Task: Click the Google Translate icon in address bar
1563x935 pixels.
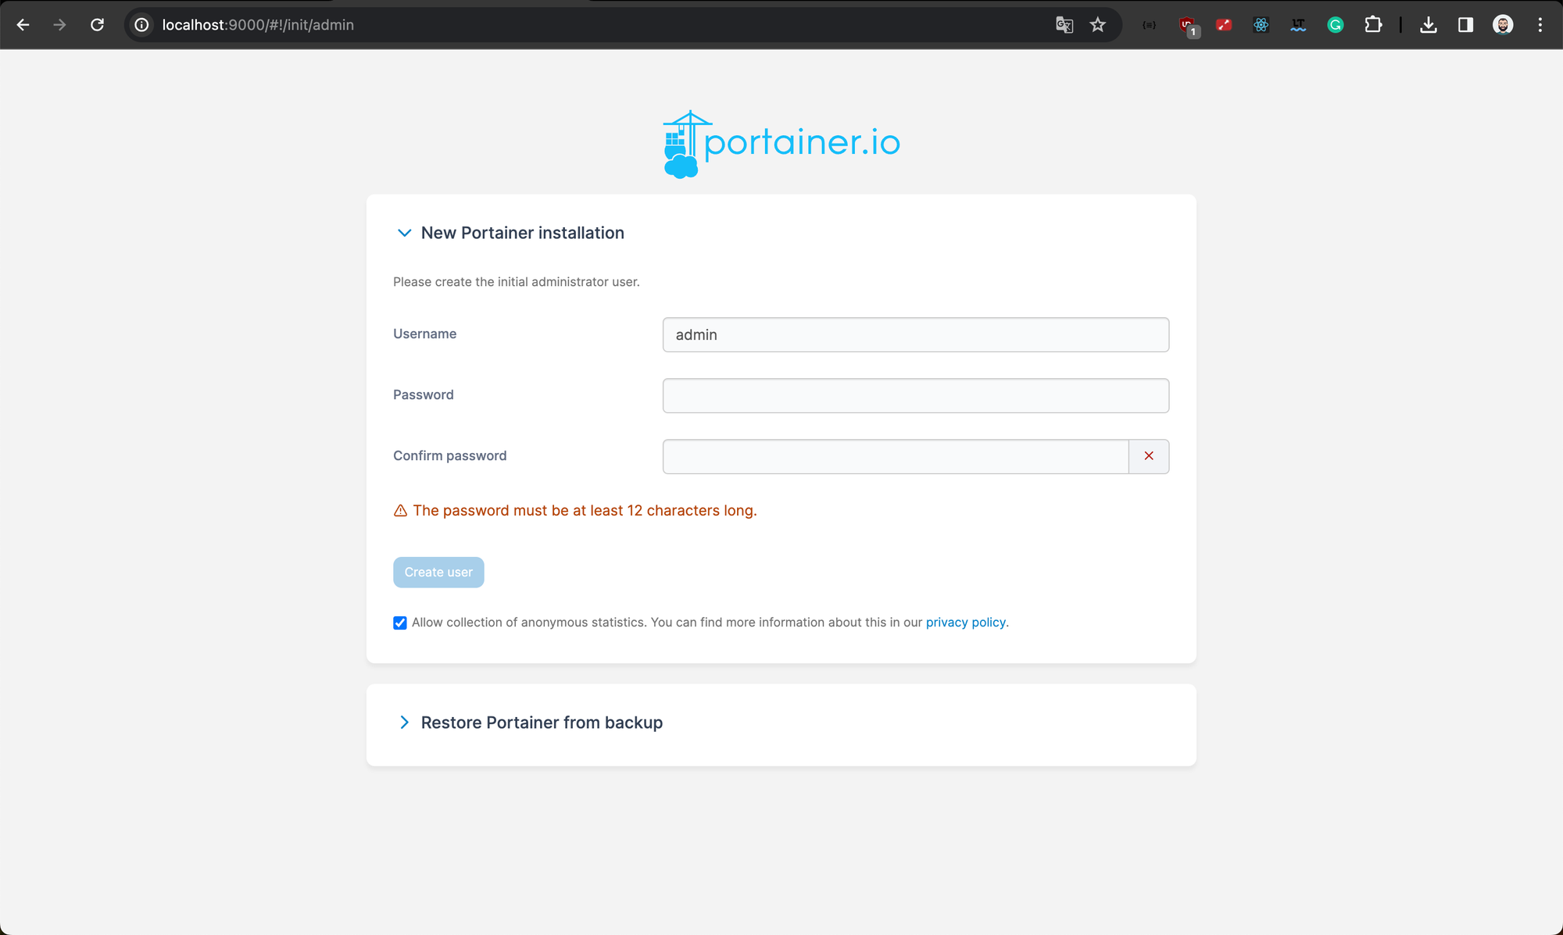Action: 1064,25
